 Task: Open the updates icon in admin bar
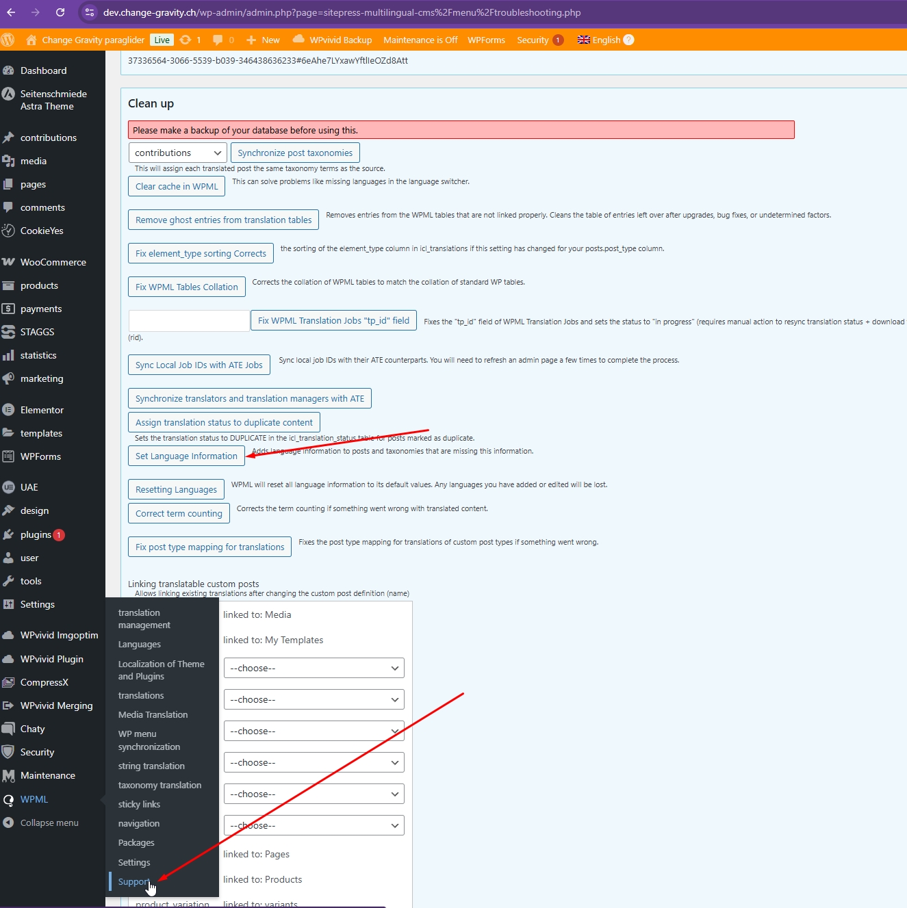coord(190,40)
